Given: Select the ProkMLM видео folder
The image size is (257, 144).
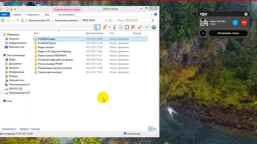Looking at the screenshot, I should point(90,39).
